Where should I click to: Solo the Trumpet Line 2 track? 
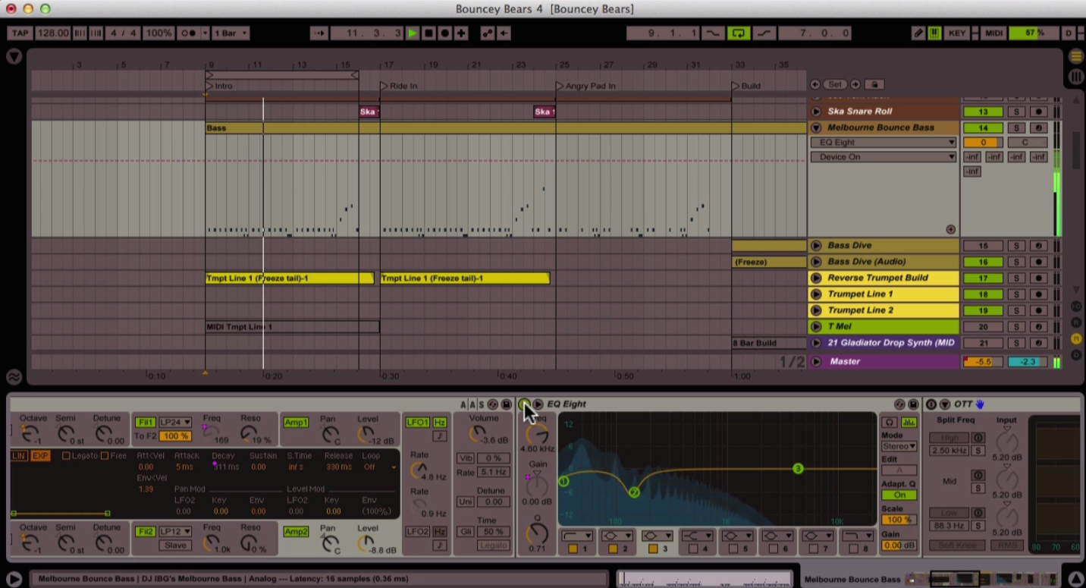[x=1016, y=310]
